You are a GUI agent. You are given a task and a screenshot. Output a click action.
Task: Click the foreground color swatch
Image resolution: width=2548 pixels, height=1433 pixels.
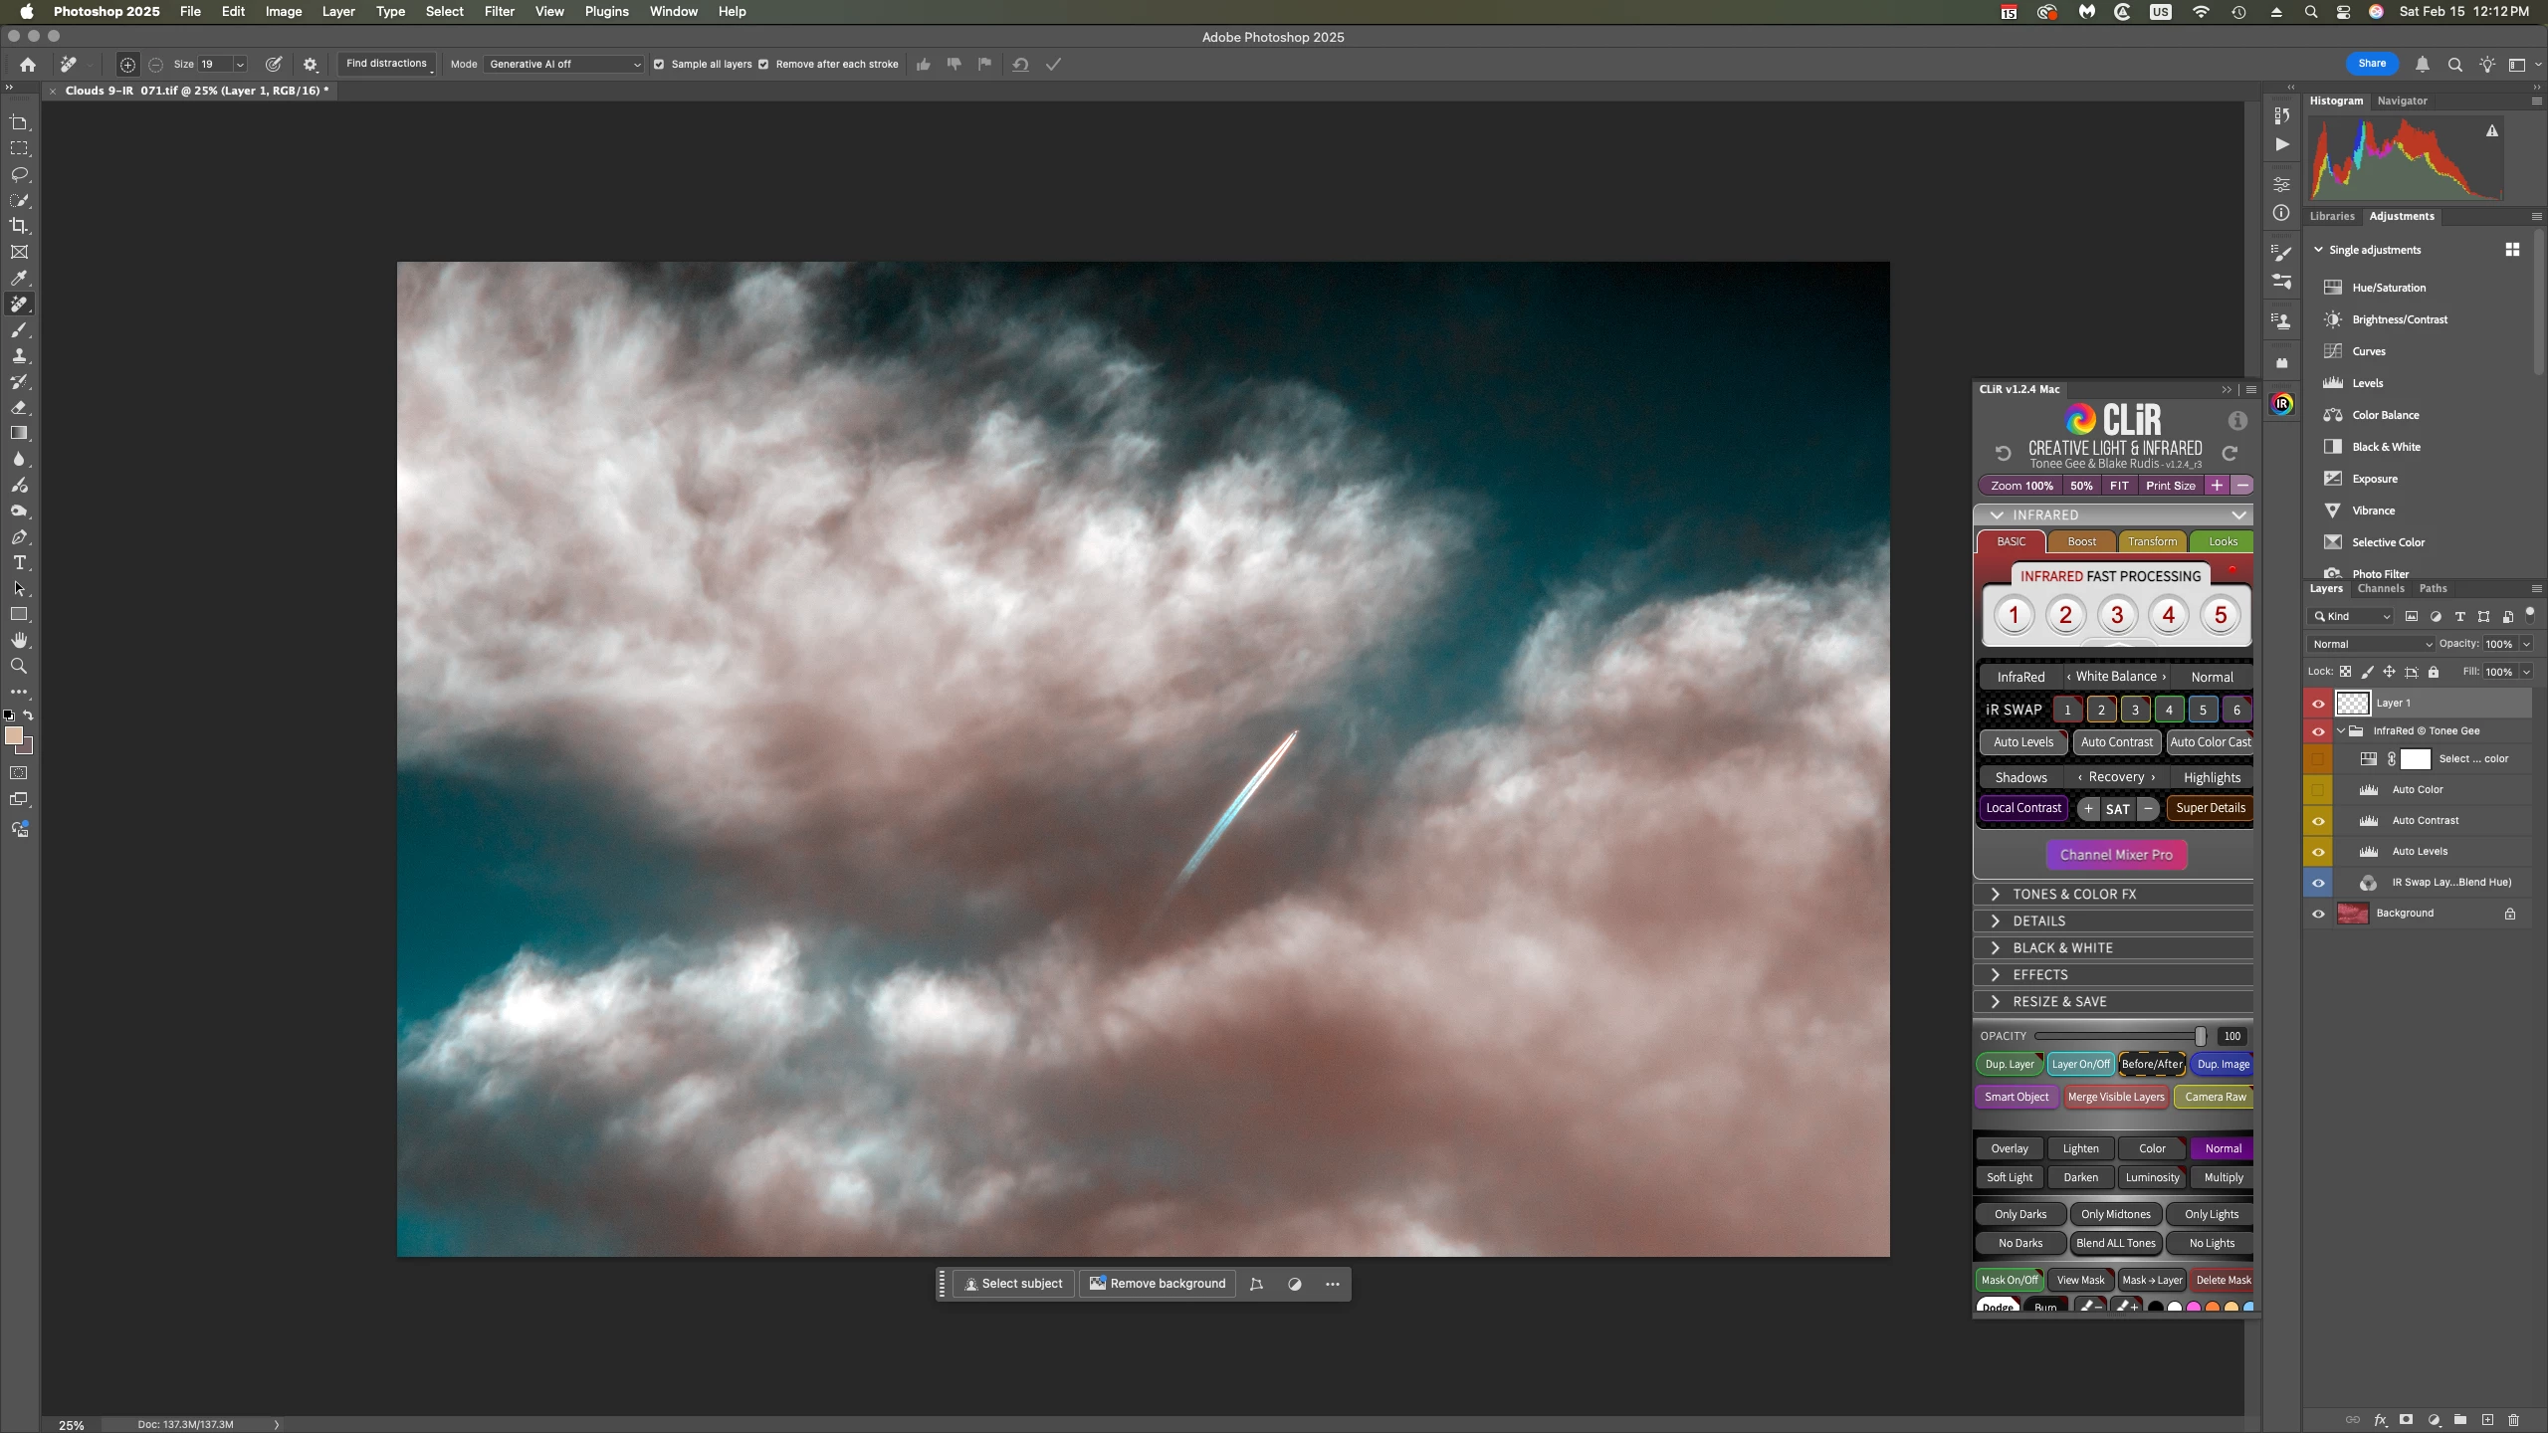point(14,735)
